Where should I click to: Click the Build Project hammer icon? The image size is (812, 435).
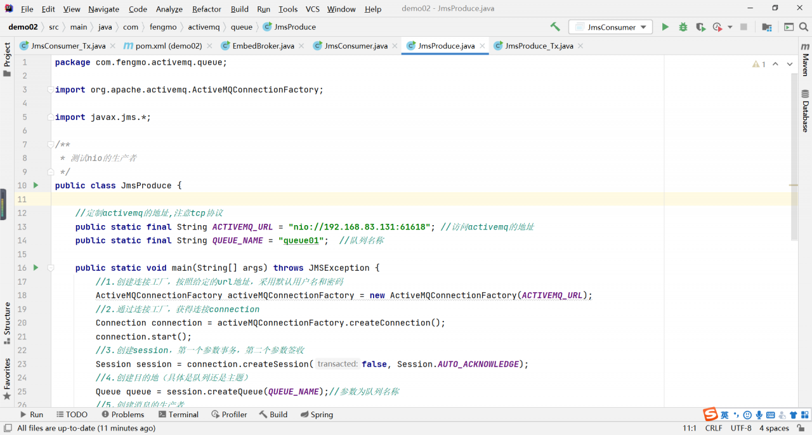tap(555, 27)
